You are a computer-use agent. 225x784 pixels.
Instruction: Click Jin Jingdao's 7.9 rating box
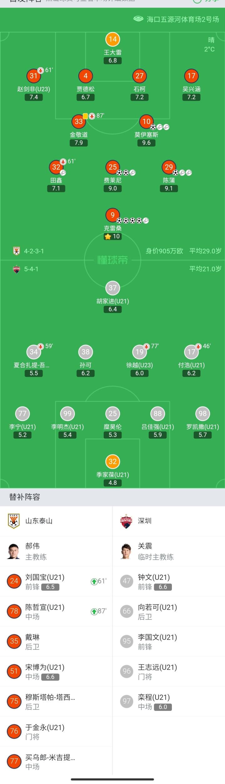tap(79, 143)
